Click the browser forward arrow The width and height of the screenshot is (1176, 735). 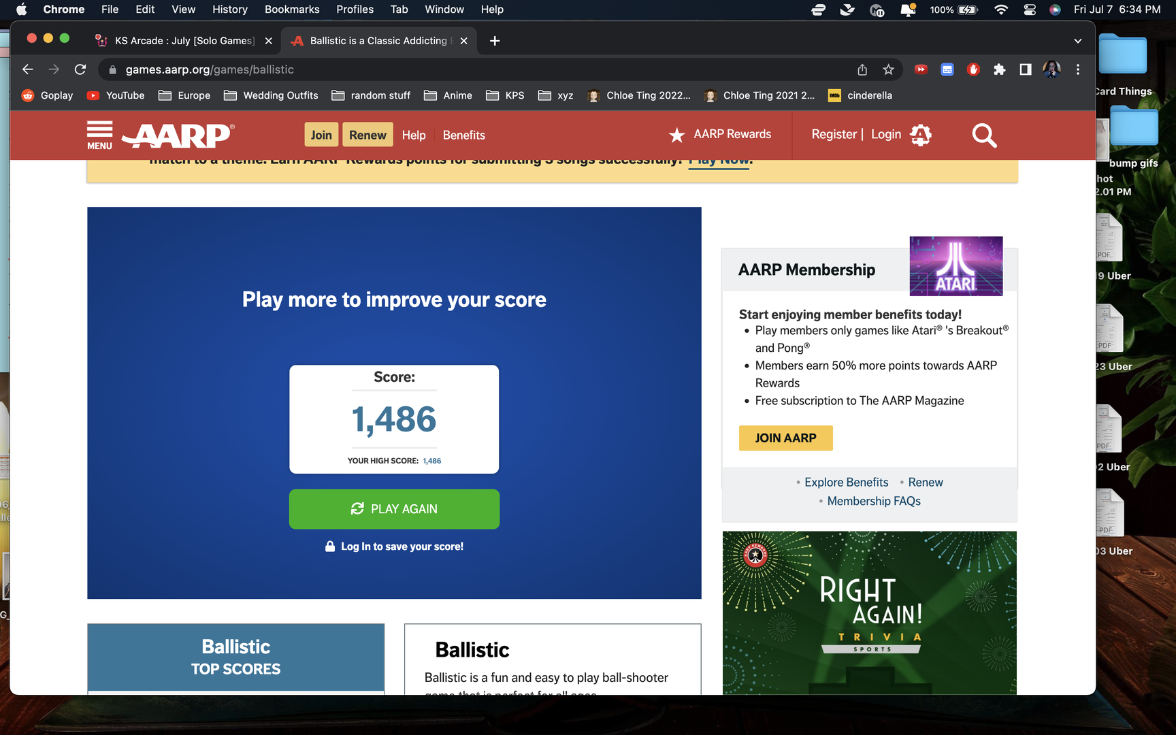tap(54, 69)
